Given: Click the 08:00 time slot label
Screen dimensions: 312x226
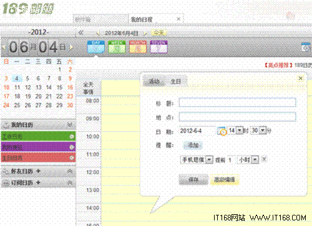Looking at the screenshot, I should 92,101.
